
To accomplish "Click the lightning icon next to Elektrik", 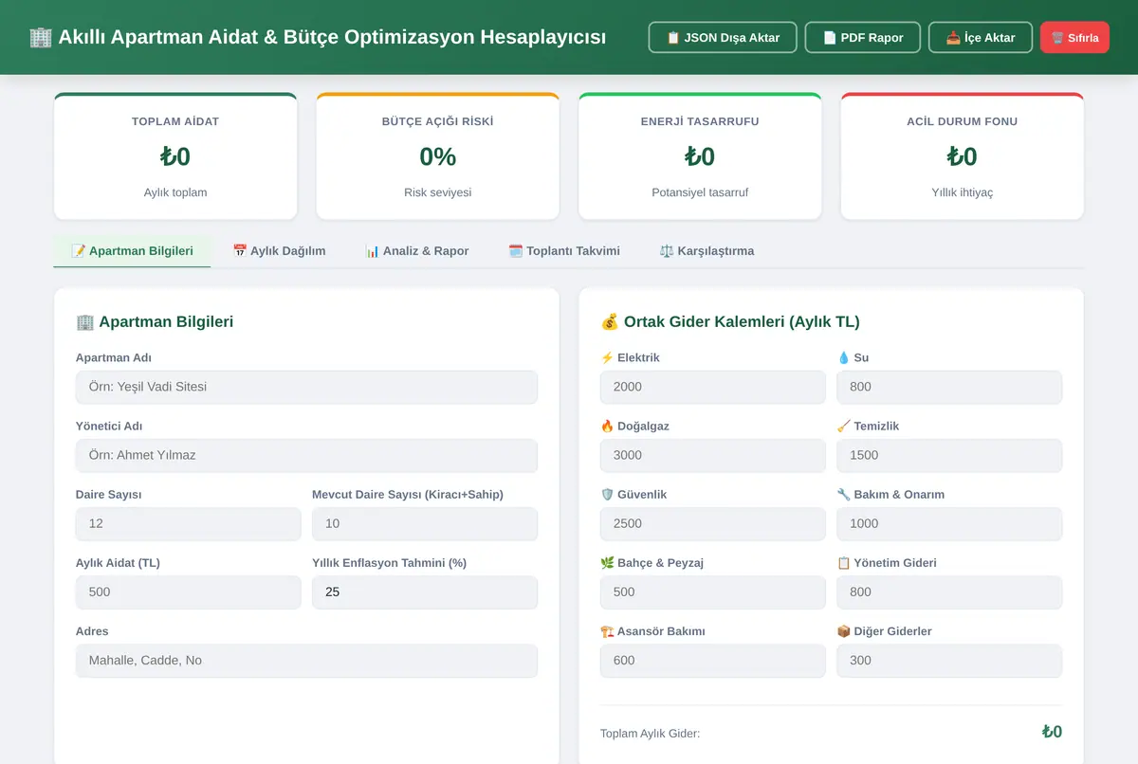I will [607, 357].
